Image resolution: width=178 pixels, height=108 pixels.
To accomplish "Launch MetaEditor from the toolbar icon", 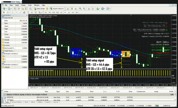I will [47, 9].
